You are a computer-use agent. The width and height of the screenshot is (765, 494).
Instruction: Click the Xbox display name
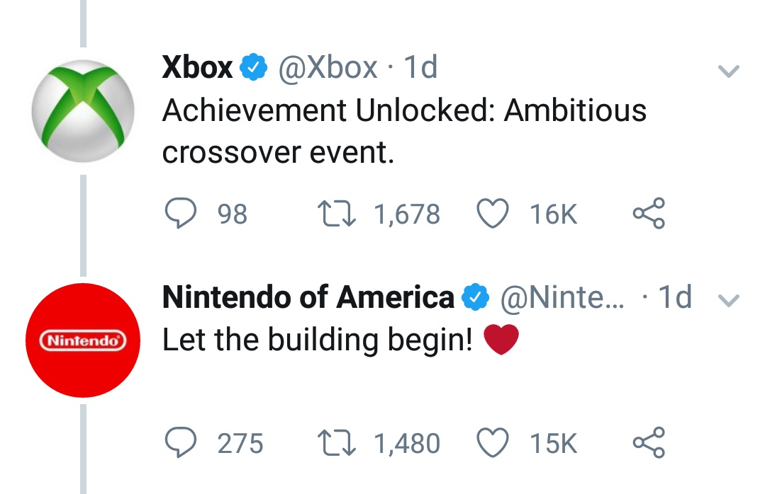point(197,68)
